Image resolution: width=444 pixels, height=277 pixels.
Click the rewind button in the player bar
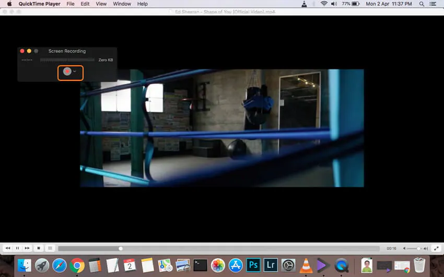point(8,248)
